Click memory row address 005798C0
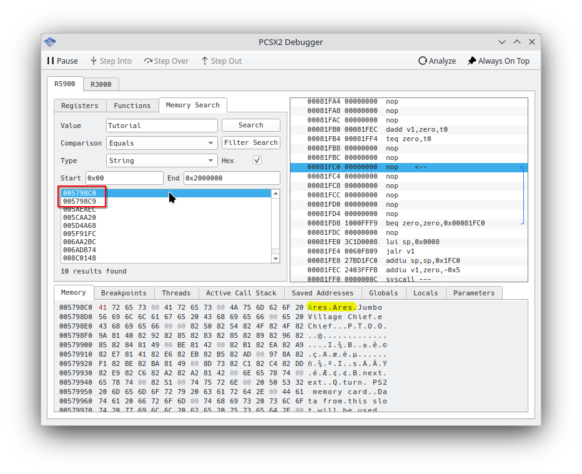The image size is (582, 474). point(76,307)
